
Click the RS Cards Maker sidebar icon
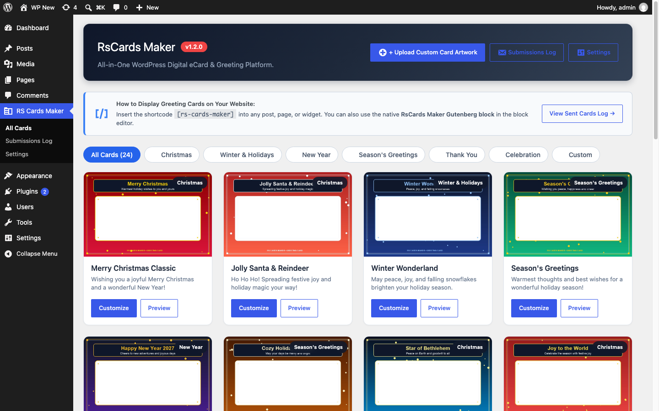[x=8, y=111]
